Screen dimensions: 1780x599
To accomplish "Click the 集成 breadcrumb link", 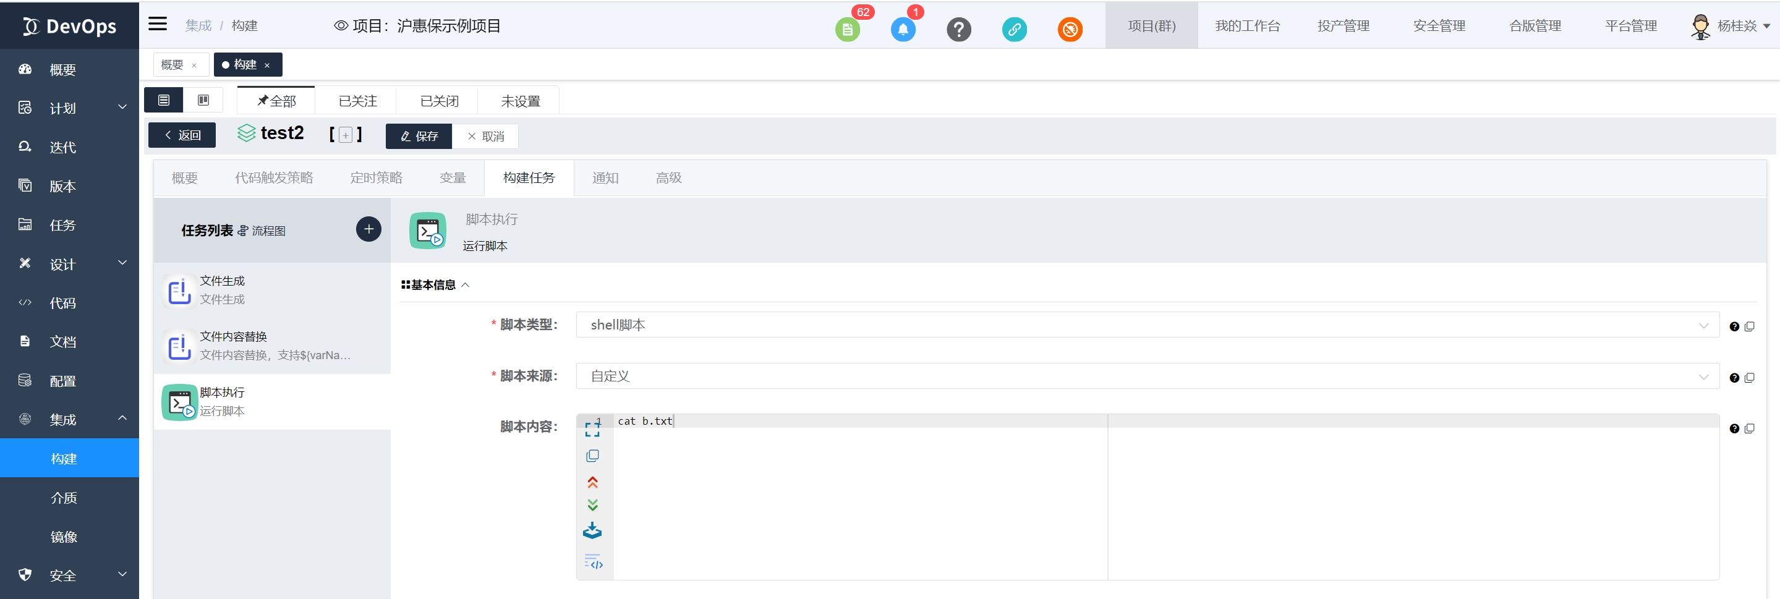I will [198, 25].
